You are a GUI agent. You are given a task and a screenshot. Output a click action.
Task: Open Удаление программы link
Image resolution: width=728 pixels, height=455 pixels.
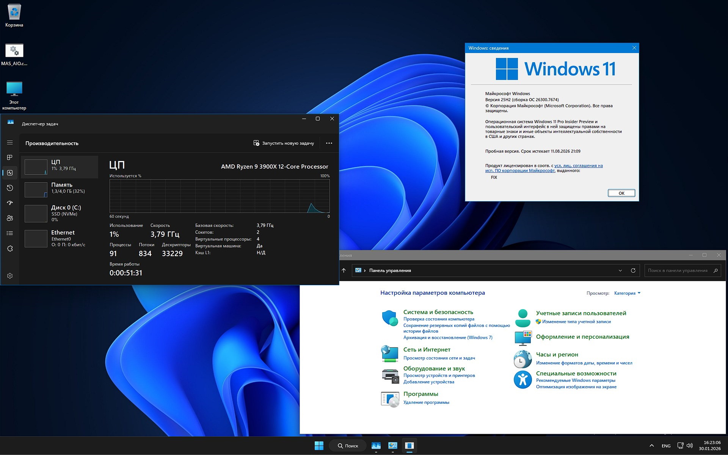point(426,402)
